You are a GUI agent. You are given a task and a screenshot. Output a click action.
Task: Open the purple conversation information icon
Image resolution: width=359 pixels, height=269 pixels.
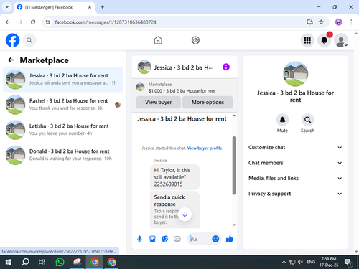pos(226,67)
